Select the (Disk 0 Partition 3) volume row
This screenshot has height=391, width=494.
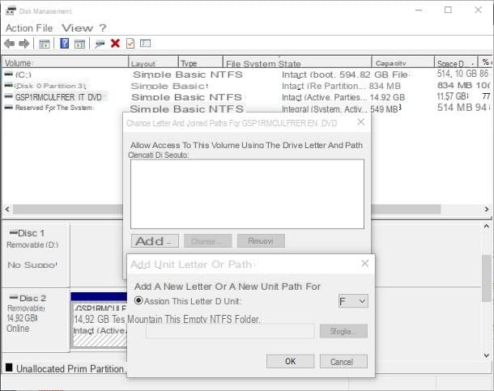click(x=247, y=86)
